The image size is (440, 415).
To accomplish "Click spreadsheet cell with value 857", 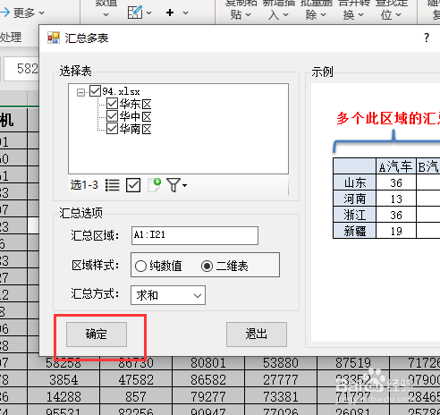I will coord(136,397).
